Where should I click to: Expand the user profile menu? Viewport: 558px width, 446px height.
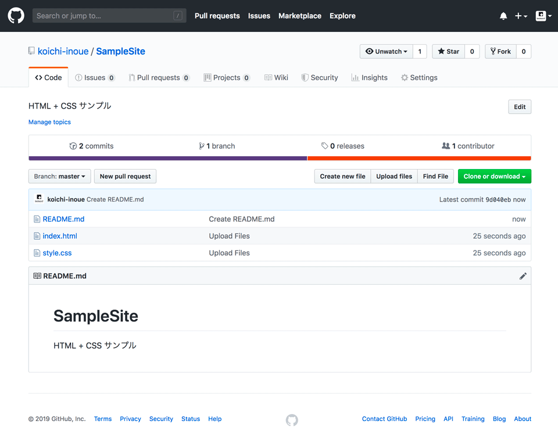542,16
